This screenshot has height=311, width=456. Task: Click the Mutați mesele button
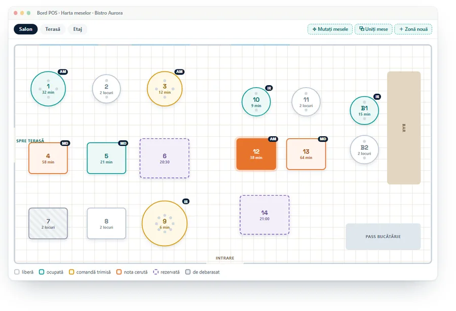pyautogui.click(x=330, y=29)
